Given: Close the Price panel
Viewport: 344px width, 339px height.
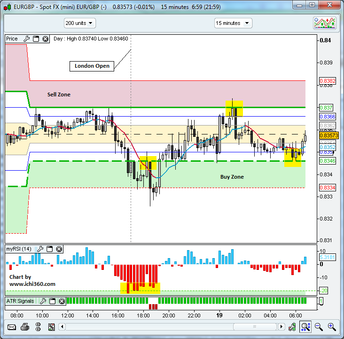Looking at the screenshot, I should click(45, 39).
